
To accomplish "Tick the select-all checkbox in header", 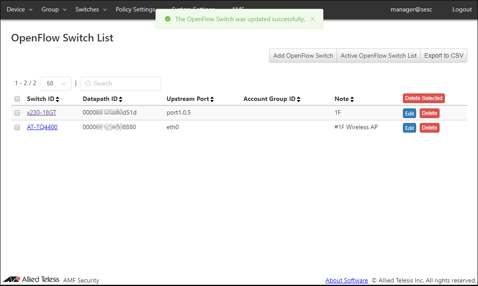I will tap(17, 99).
